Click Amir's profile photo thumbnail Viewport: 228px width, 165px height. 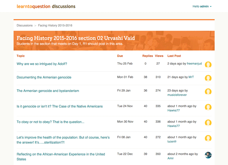(x=208, y=155)
